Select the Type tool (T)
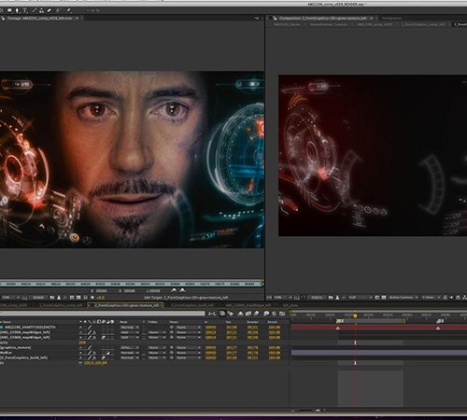The image size is (467, 420). click(x=25, y=11)
